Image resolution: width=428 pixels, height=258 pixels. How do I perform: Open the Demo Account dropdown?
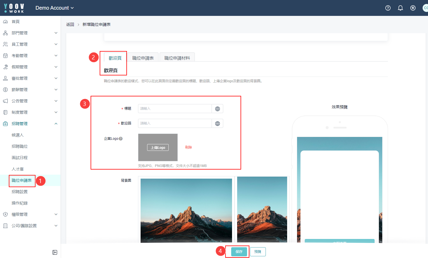coord(55,8)
